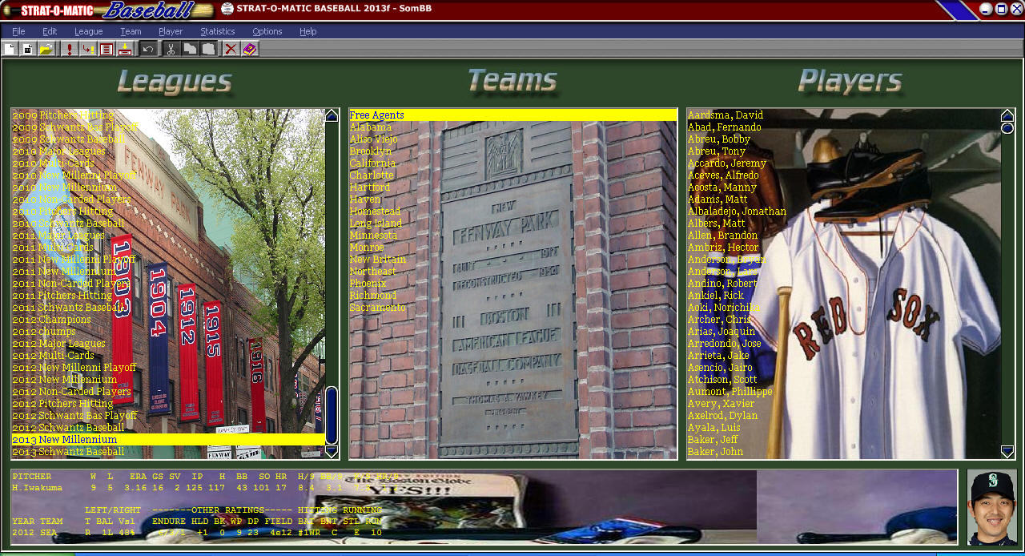Click the arrow-with-yellow-exclamation toolbar icon
This screenshot has width=1025, height=556.
88,49
